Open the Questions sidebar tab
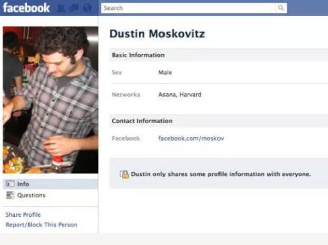This screenshot has height=245, width=328. click(x=50, y=195)
